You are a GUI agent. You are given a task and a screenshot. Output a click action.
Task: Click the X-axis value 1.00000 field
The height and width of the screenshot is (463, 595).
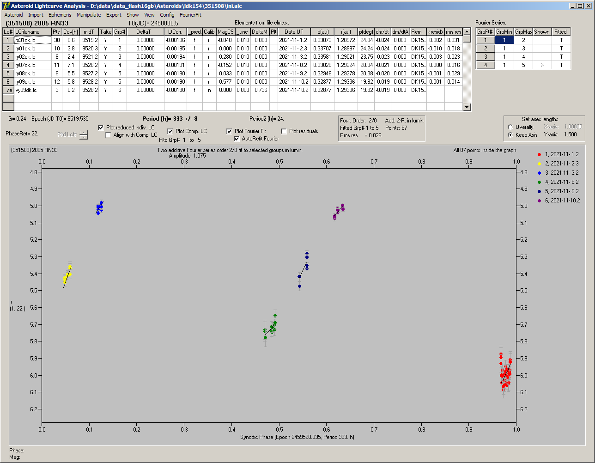coord(572,127)
